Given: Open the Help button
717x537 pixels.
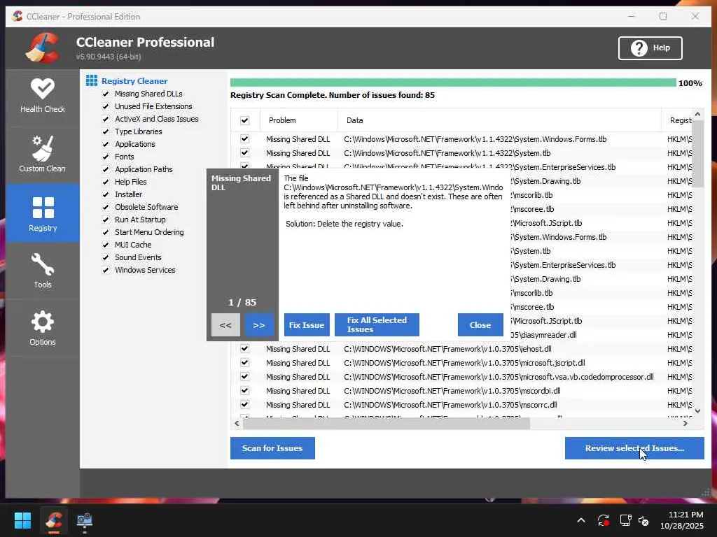Looking at the screenshot, I should (x=650, y=48).
